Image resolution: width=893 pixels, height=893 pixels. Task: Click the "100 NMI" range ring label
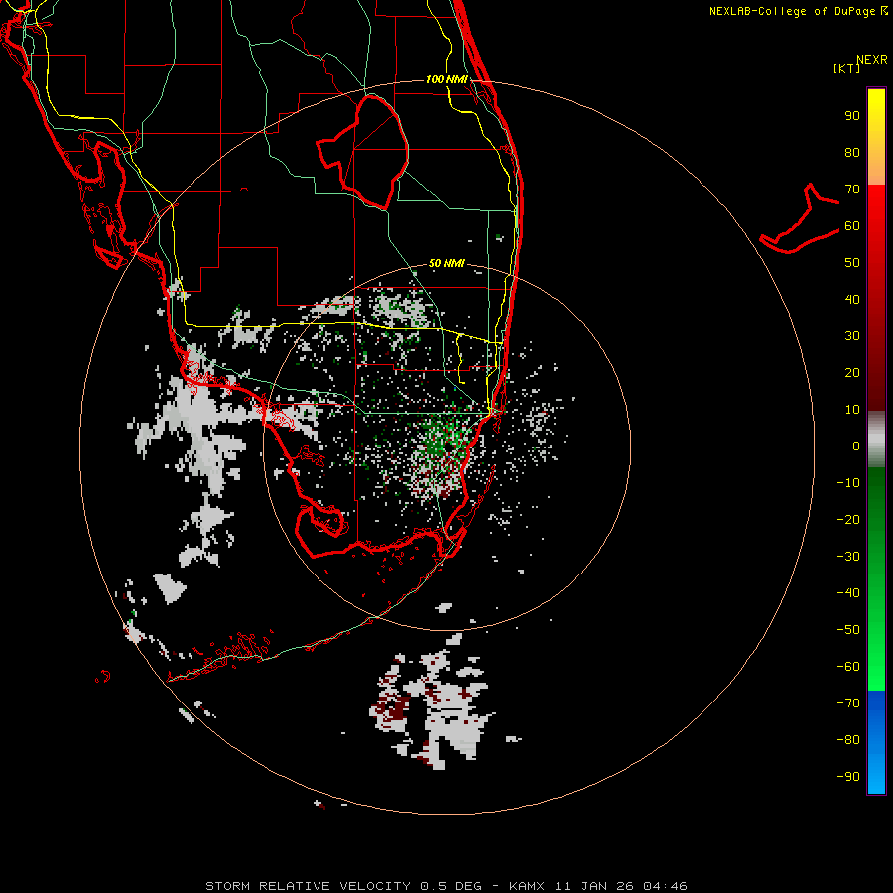click(x=446, y=79)
